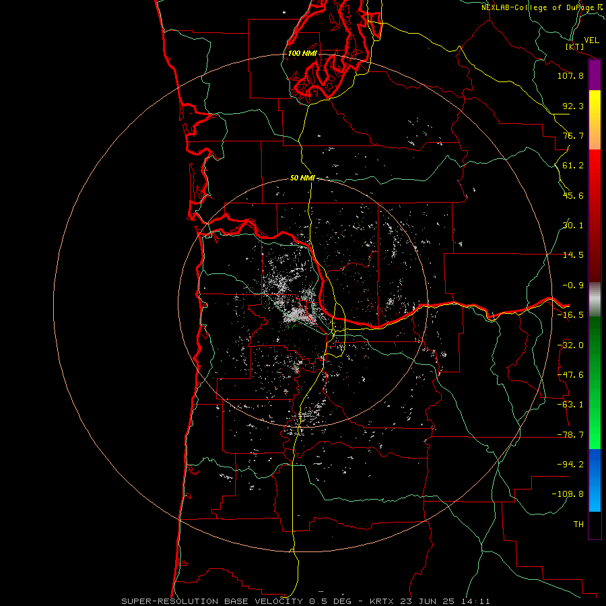
Task: Click the 14.5 velocity scale label
Action: tap(573, 255)
